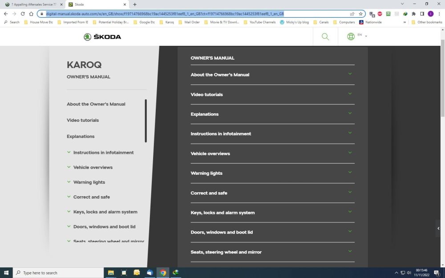Open the site search magnifier icon
Viewport: 445px width, 278px height.
pyautogui.click(x=325, y=36)
